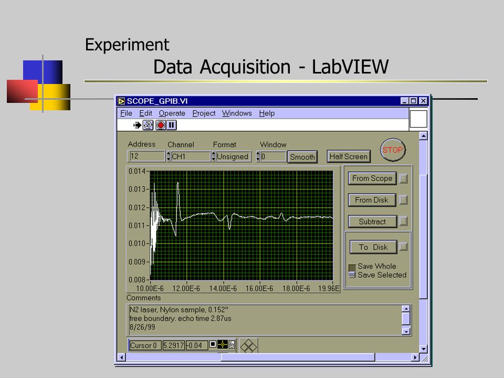Toggle the indicator next to To Disk

pos(403,247)
